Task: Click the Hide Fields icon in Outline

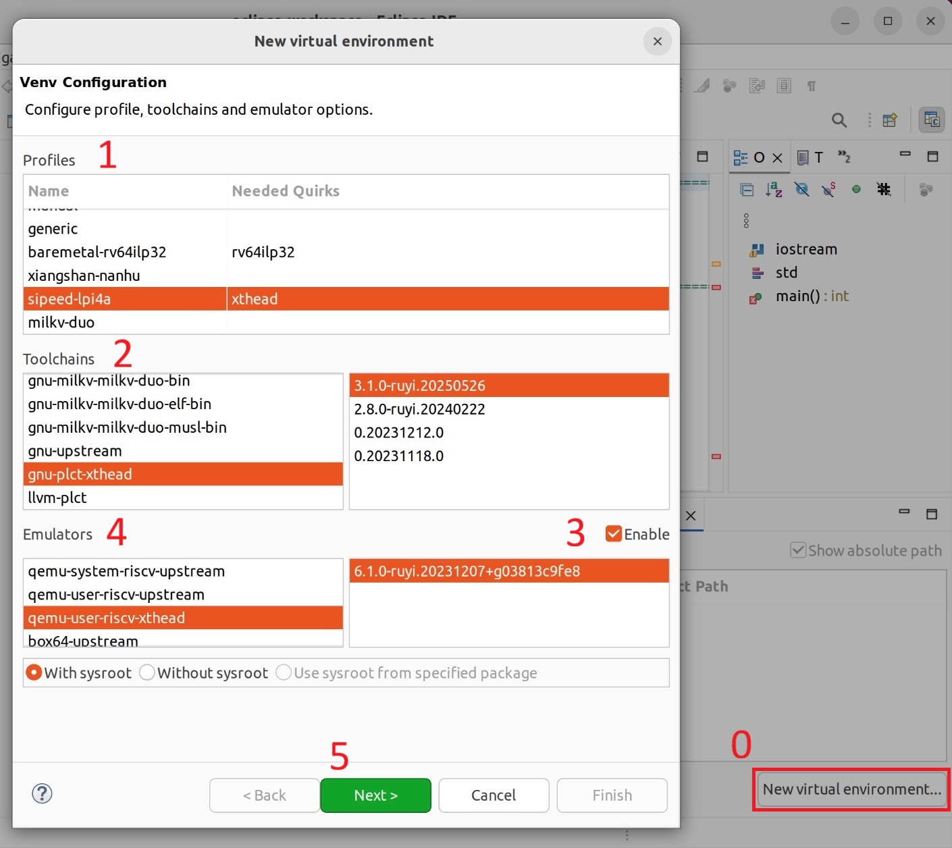Action: tap(801, 190)
